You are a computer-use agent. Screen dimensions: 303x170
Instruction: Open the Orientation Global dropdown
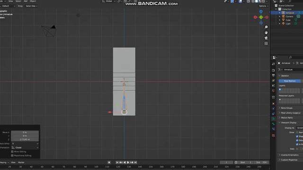25,148
